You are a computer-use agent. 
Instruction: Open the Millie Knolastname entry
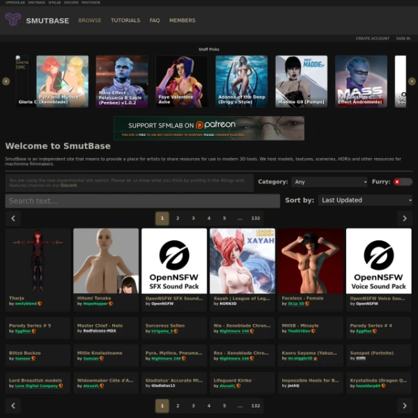point(100,353)
